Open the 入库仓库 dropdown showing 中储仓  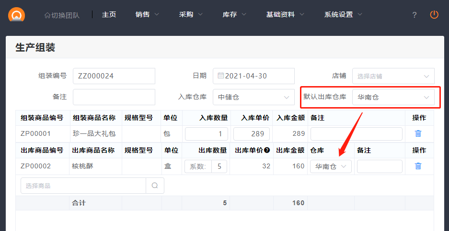253,97
